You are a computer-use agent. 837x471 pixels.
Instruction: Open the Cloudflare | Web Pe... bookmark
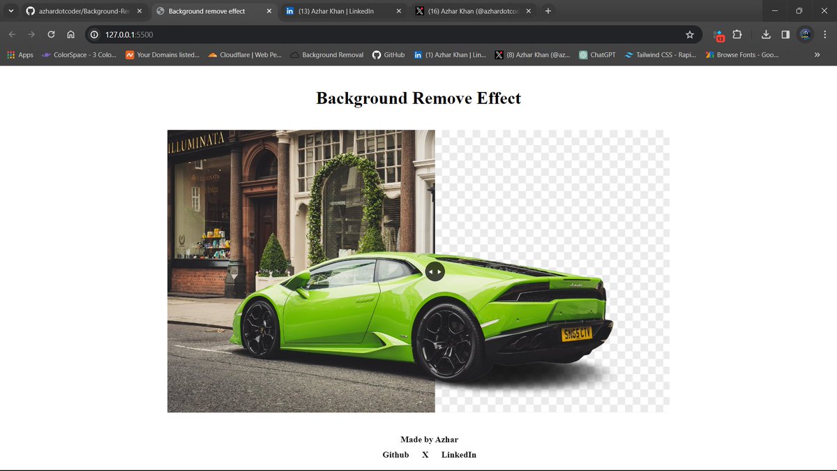coord(245,54)
